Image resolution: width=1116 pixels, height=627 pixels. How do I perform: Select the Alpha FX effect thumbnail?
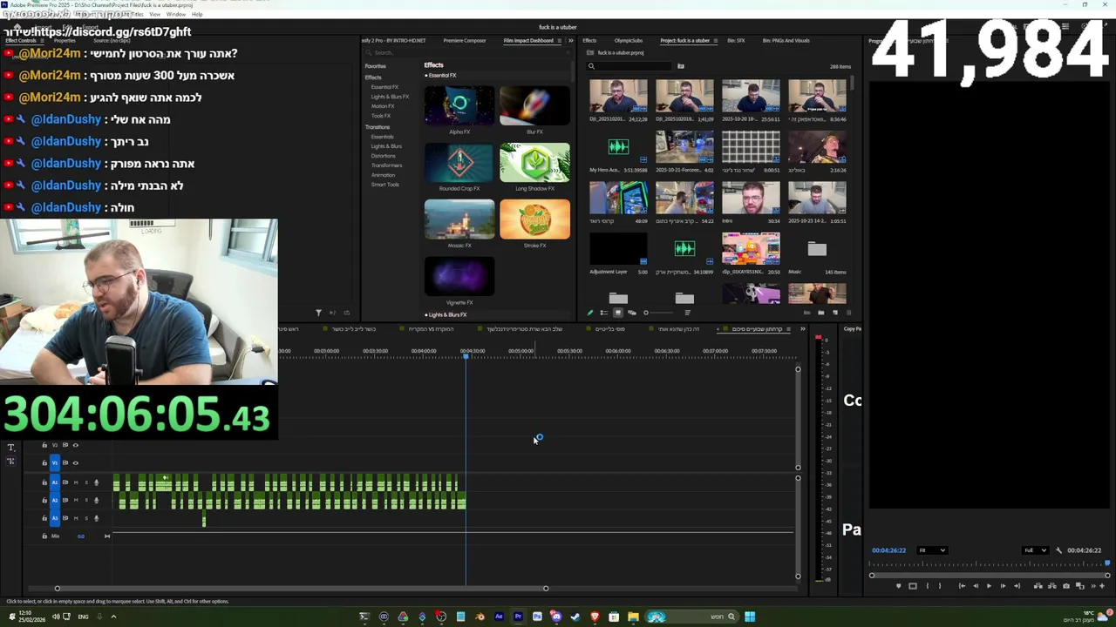(x=459, y=105)
